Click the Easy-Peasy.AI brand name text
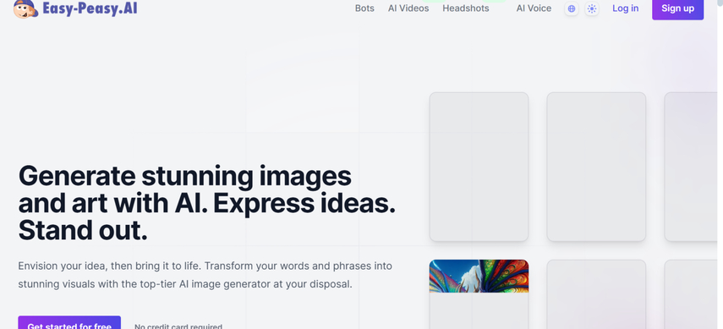This screenshot has width=723, height=329. pos(90,8)
